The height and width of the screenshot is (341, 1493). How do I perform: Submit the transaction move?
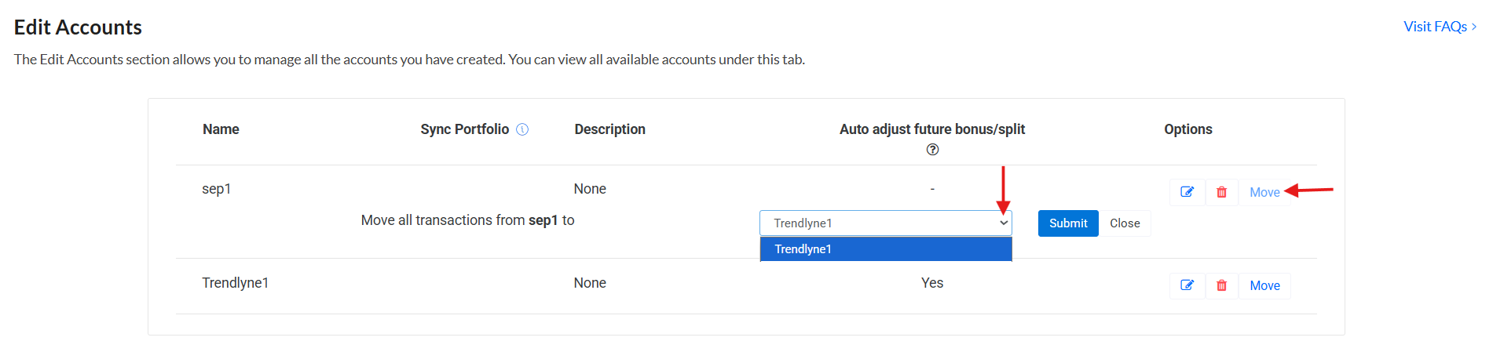click(x=1068, y=223)
